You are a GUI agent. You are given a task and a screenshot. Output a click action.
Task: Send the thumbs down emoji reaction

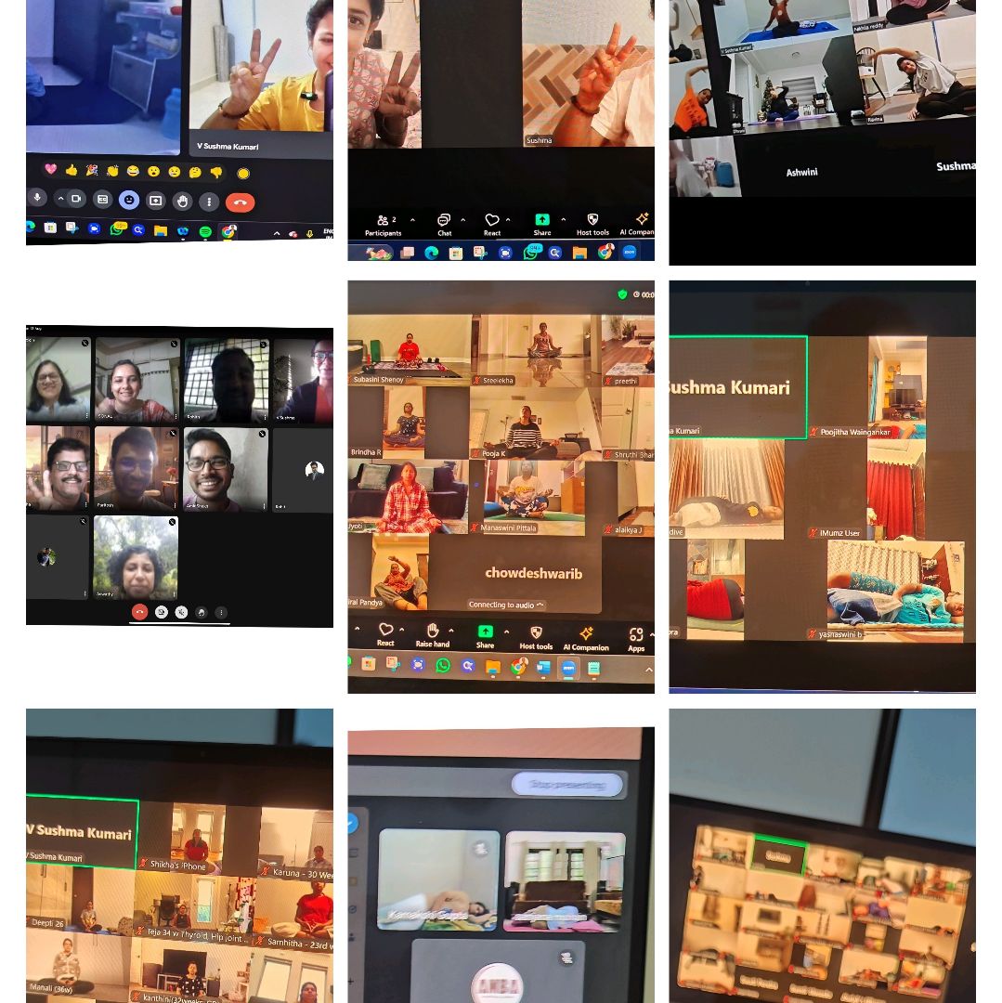[x=216, y=173]
